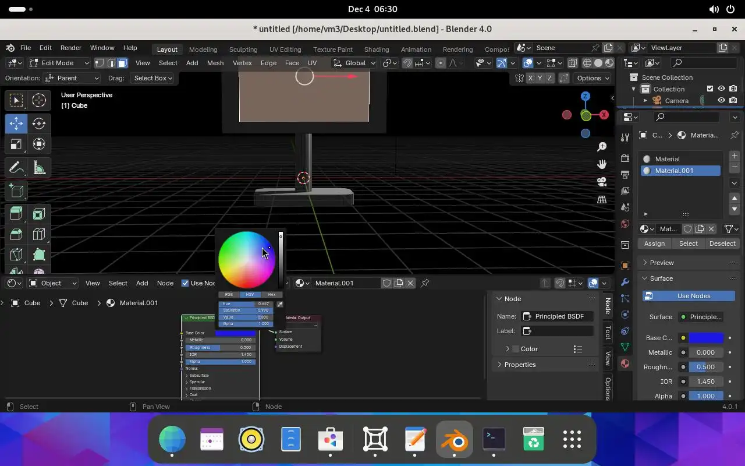Toggle camera view with camera icon
The height and width of the screenshot is (466, 745).
(602, 182)
